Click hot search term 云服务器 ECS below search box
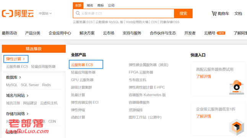The image size is (247, 138). (83, 22)
